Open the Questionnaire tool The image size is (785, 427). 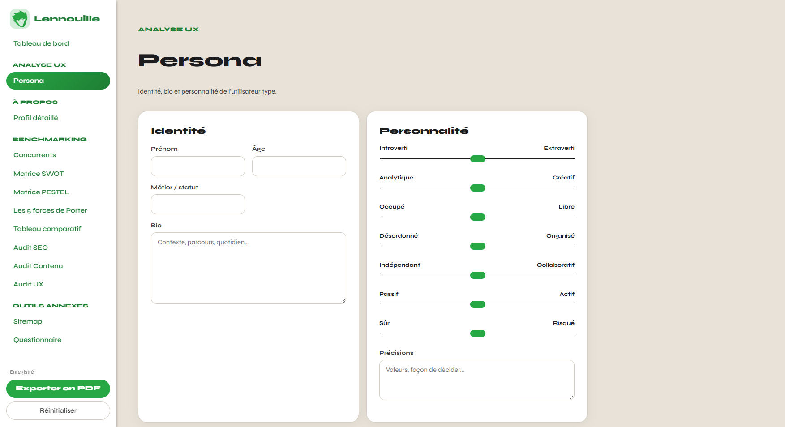[x=38, y=340]
